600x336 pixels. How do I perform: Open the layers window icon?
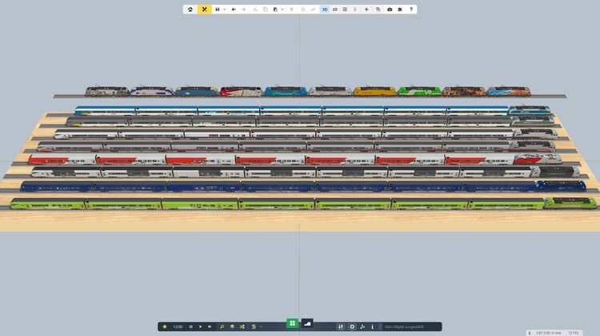(378, 9)
